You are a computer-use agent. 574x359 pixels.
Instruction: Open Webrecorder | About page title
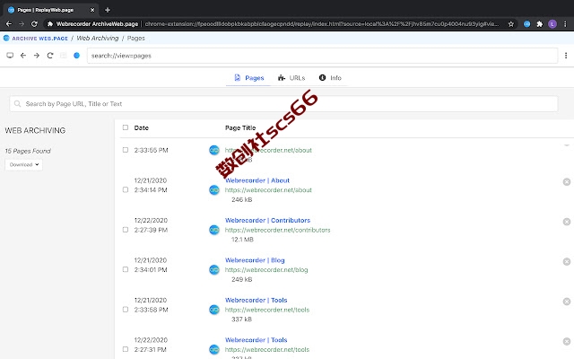point(257,180)
